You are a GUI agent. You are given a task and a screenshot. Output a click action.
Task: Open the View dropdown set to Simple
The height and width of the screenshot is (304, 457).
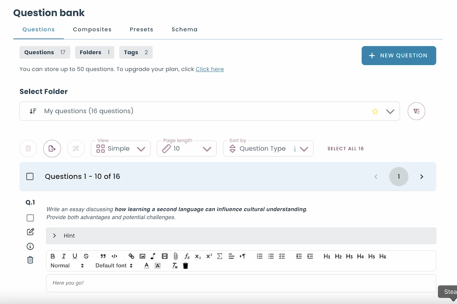click(x=121, y=149)
